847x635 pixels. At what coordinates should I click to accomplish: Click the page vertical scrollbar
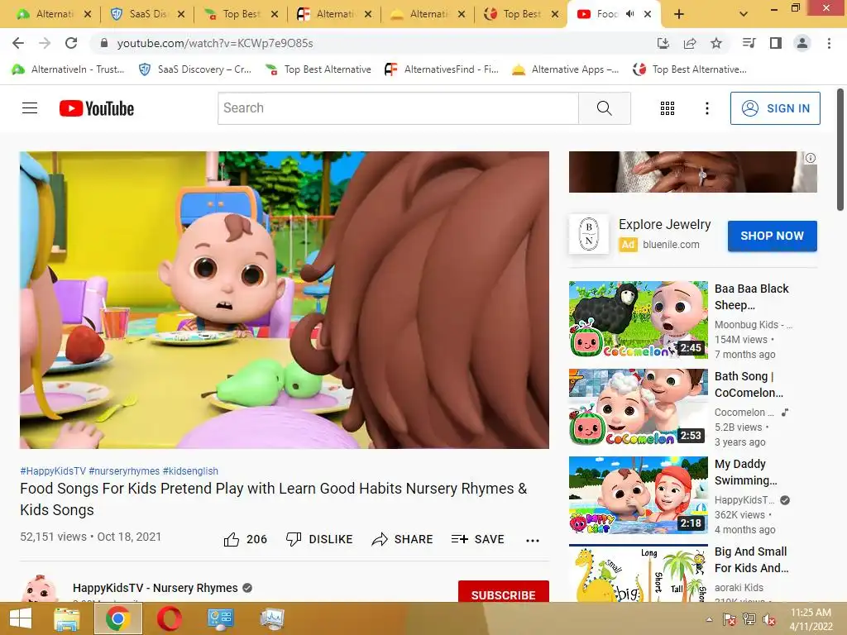pyautogui.click(x=840, y=150)
